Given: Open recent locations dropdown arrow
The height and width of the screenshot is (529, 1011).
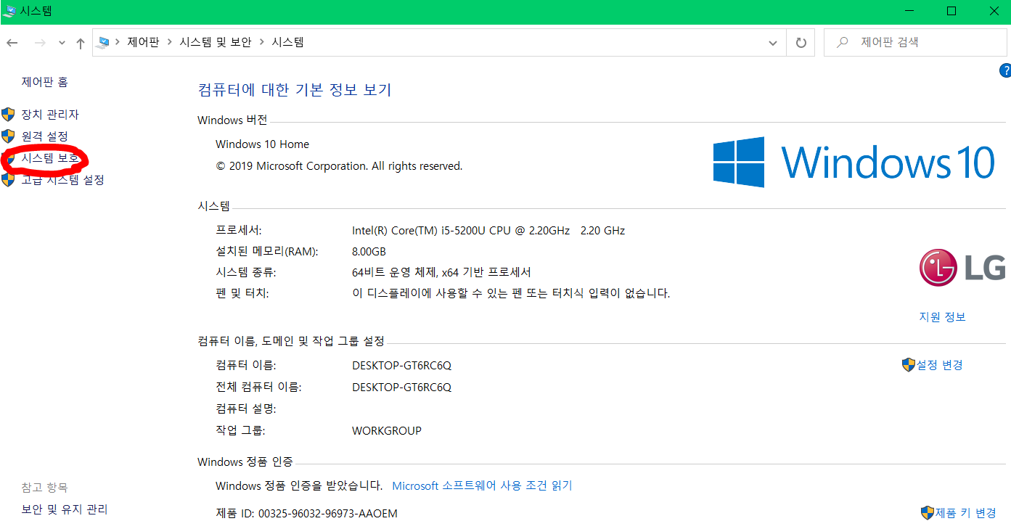Looking at the screenshot, I should (x=62, y=43).
